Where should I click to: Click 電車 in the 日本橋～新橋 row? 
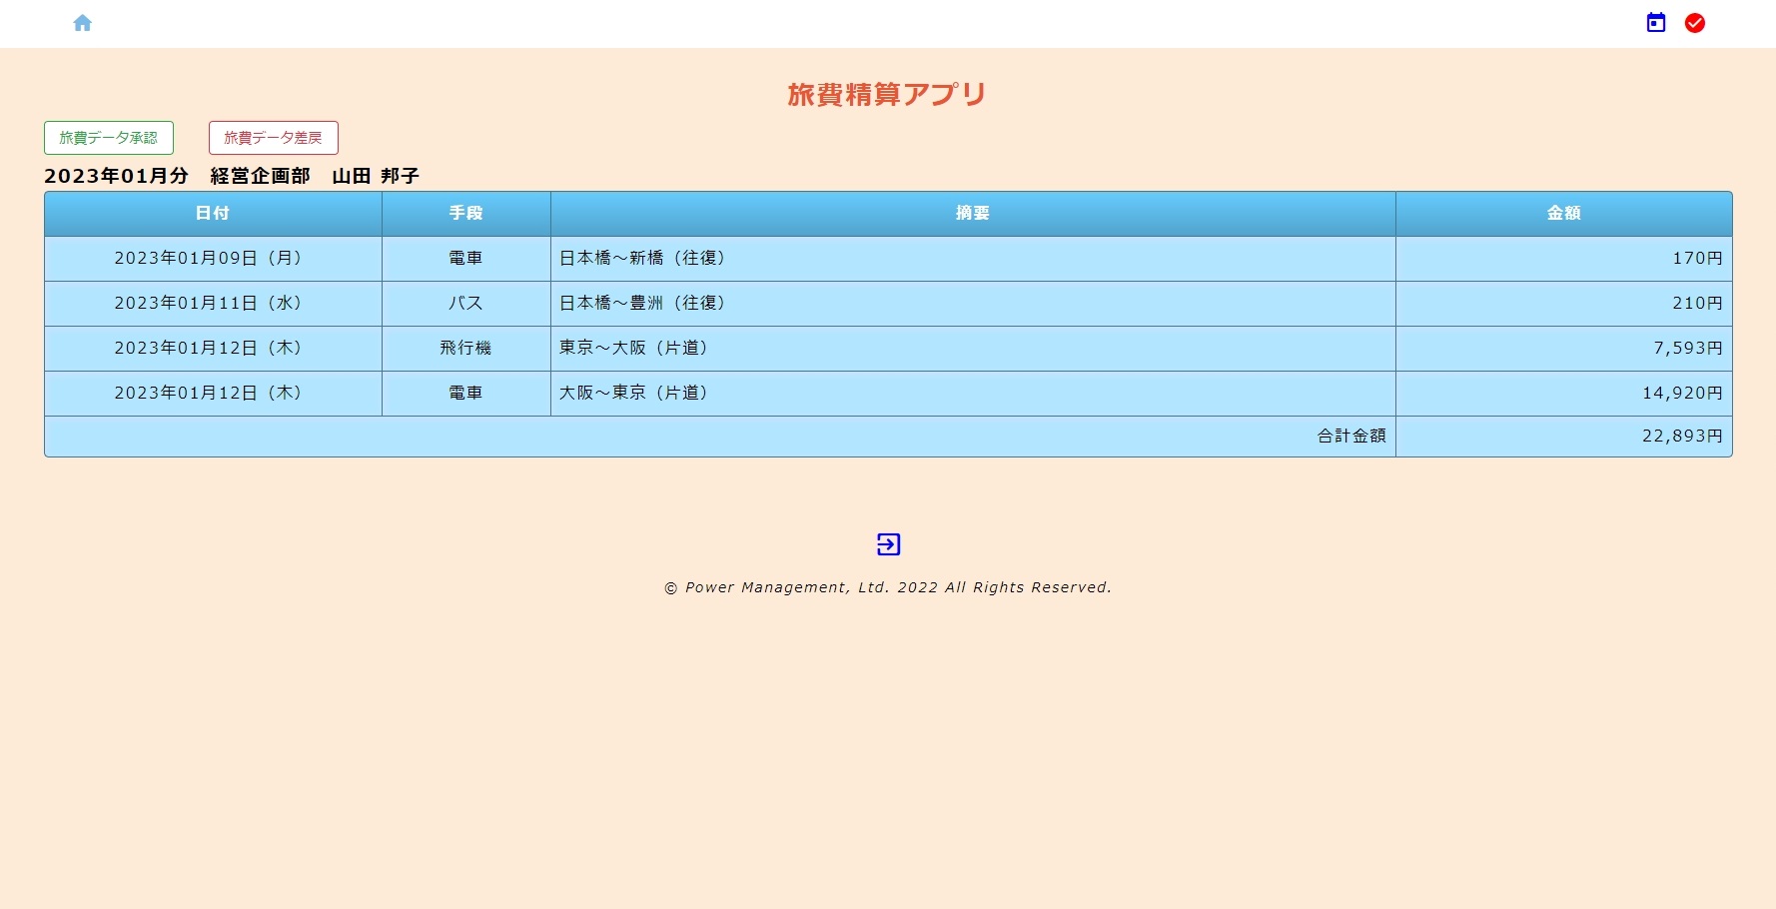coord(466,259)
